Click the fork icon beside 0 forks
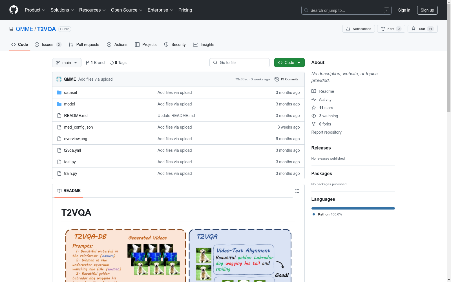This screenshot has height=282, width=451. pyautogui.click(x=314, y=124)
